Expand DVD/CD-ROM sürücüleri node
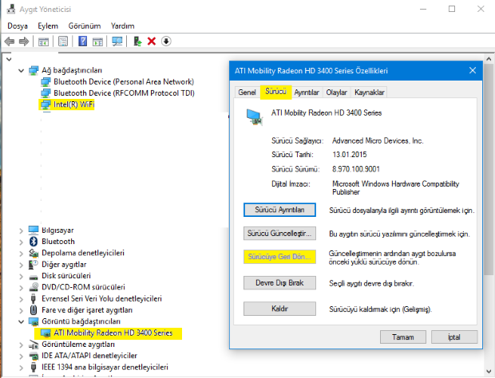Image resolution: width=495 pixels, height=378 pixels. pos(21,288)
